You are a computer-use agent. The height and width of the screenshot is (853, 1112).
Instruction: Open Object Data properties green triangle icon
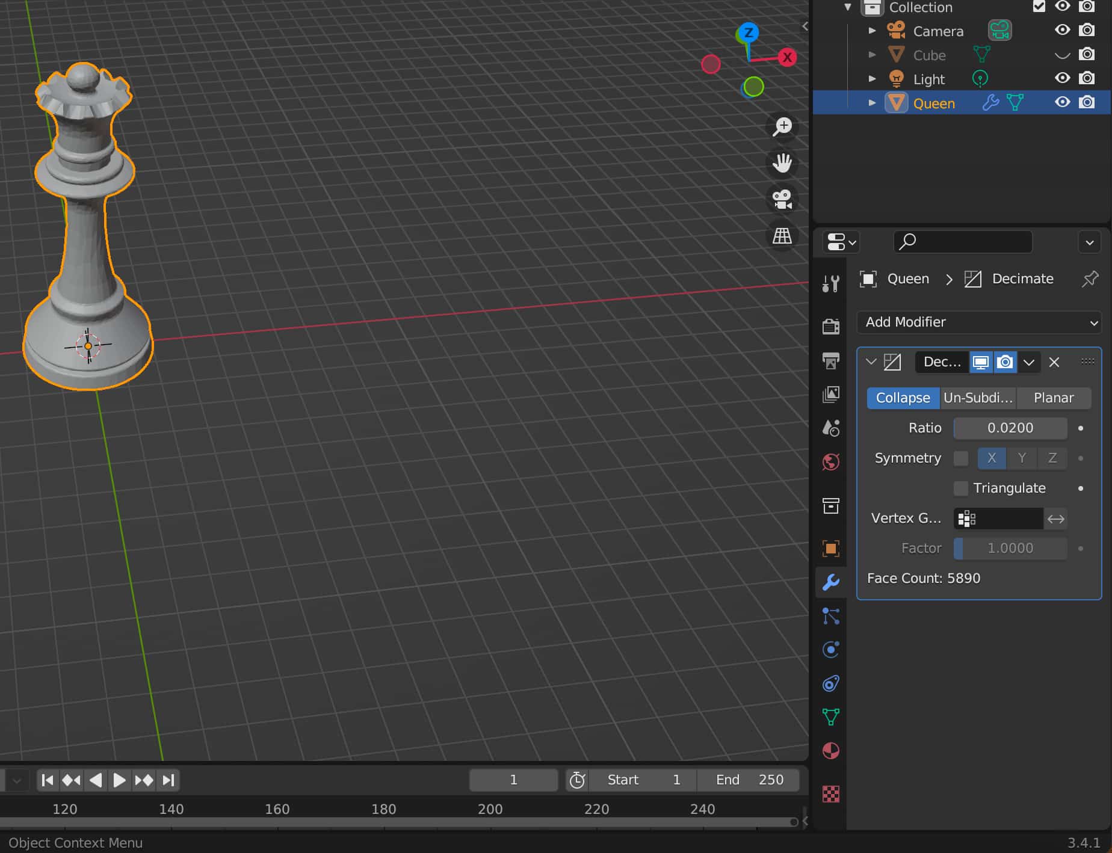pos(831,717)
